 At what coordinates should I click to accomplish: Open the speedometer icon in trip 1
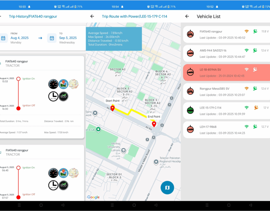[53, 84]
